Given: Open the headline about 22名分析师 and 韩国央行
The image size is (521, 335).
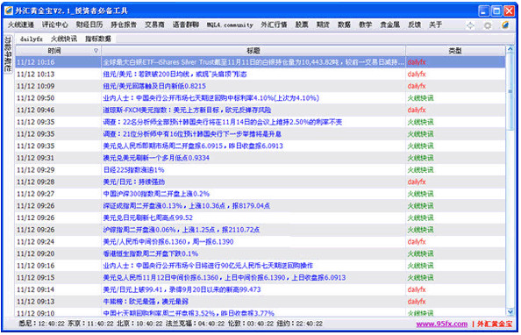Looking at the screenshot, I should (x=222, y=122).
